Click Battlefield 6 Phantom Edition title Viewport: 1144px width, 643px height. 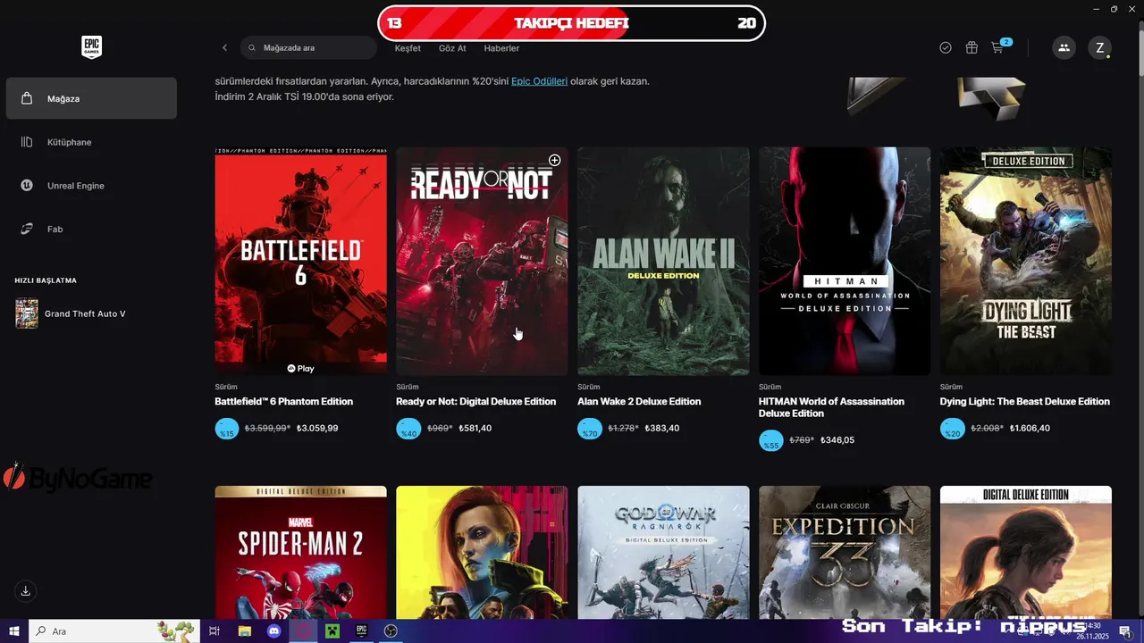[x=283, y=402]
